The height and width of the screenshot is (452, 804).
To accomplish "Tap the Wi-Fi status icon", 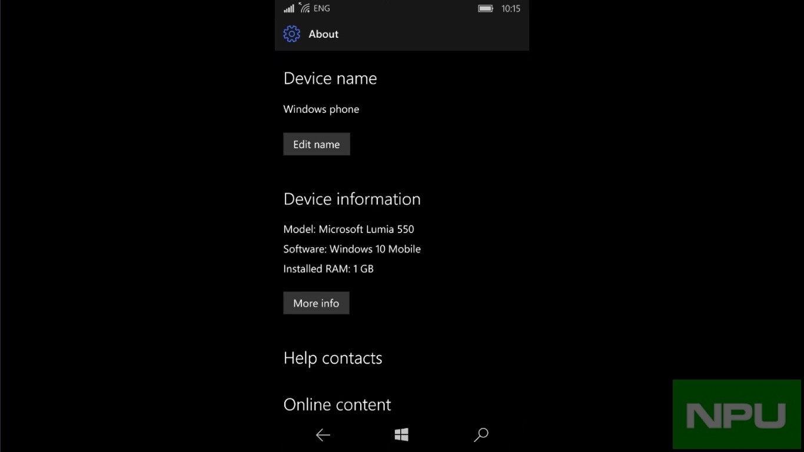I will 304,8.
